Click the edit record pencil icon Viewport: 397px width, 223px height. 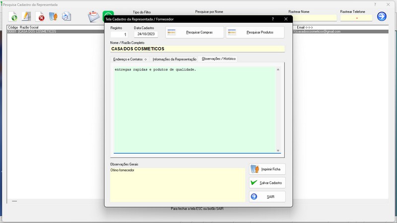[x=26, y=17]
